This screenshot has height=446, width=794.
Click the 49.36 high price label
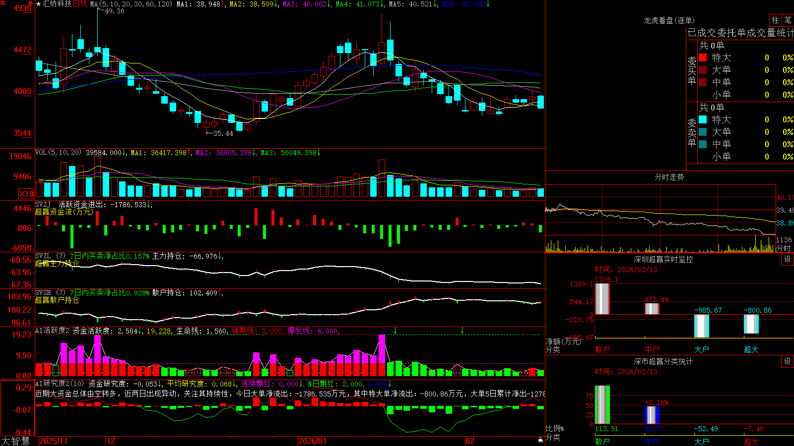[x=114, y=11]
